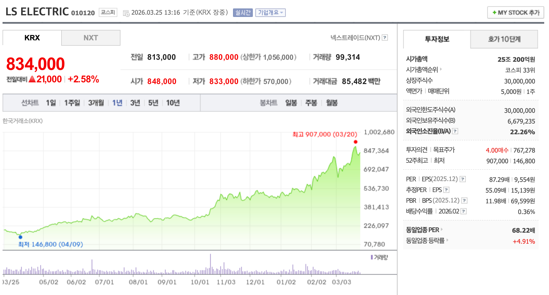Click the 외국인보유주식수 6,679,235 value
549x295 pixels.
coord(521,121)
